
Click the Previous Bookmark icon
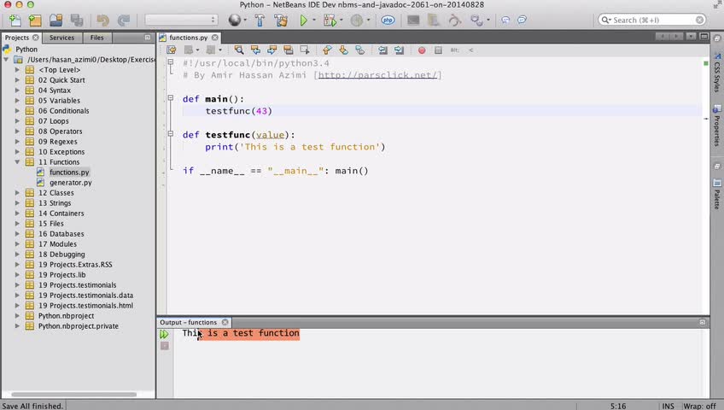click(x=327, y=50)
